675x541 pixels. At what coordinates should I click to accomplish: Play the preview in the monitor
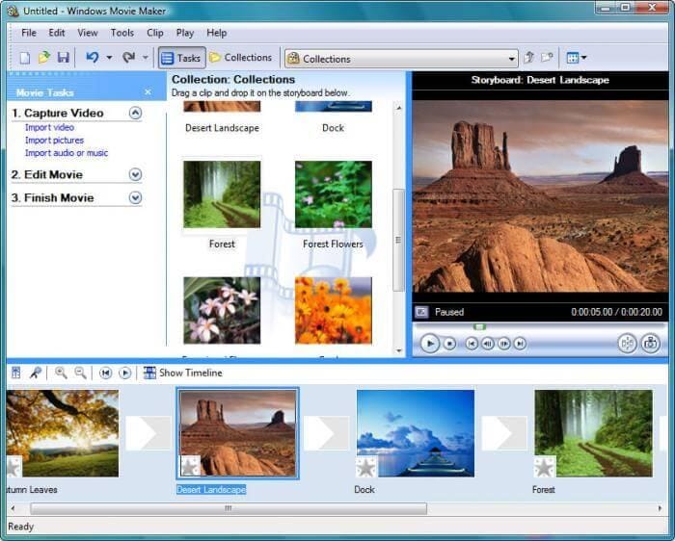point(430,344)
